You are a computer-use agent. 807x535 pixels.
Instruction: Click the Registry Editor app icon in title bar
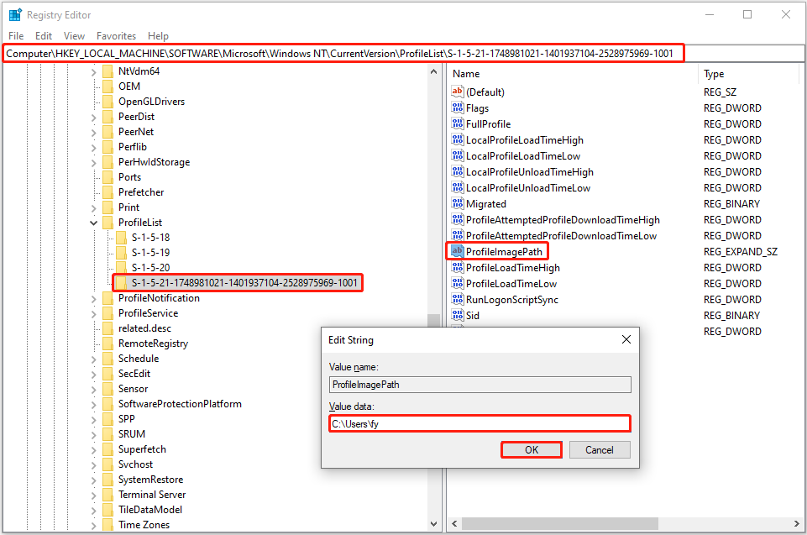(15, 15)
